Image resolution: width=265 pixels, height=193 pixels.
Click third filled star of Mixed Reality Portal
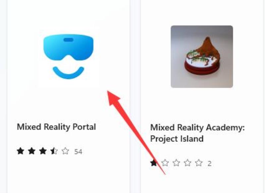point(43,151)
